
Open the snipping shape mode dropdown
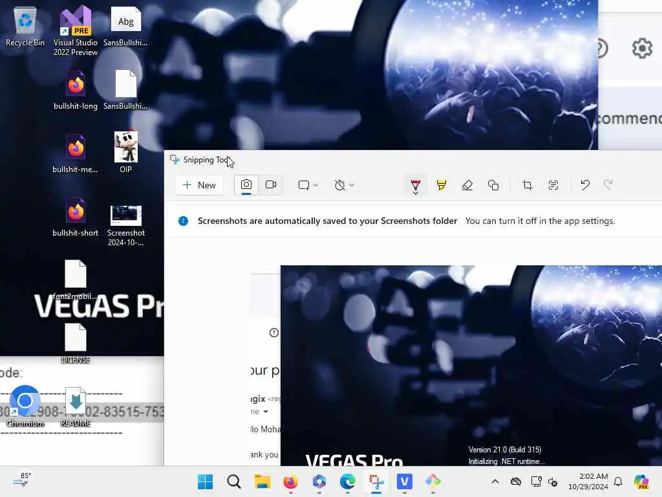coord(308,185)
